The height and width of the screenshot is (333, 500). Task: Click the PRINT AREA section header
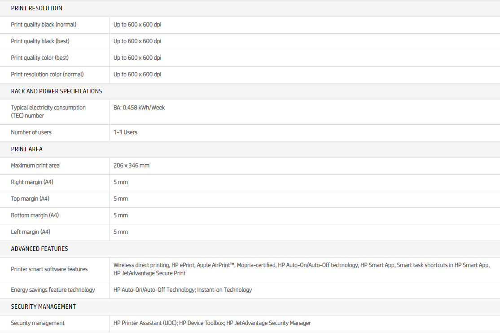[x=26, y=149]
